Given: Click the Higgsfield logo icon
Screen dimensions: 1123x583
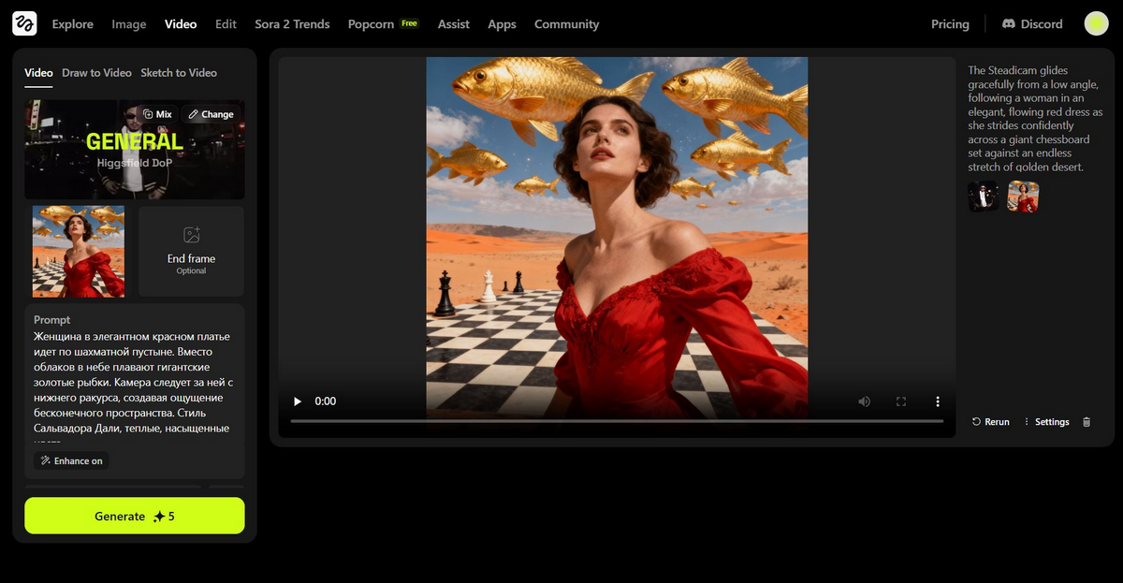Looking at the screenshot, I should click(24, 23).
